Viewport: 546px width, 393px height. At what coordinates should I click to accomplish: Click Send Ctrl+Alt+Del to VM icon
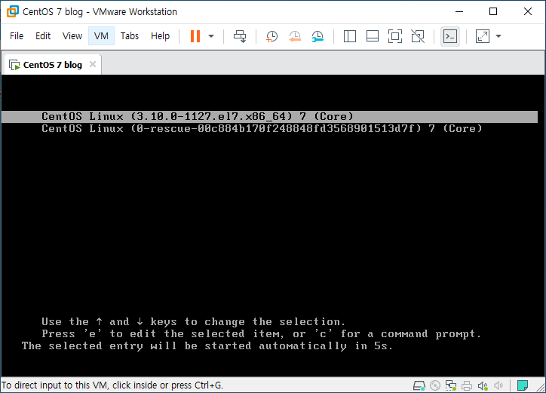240,36
